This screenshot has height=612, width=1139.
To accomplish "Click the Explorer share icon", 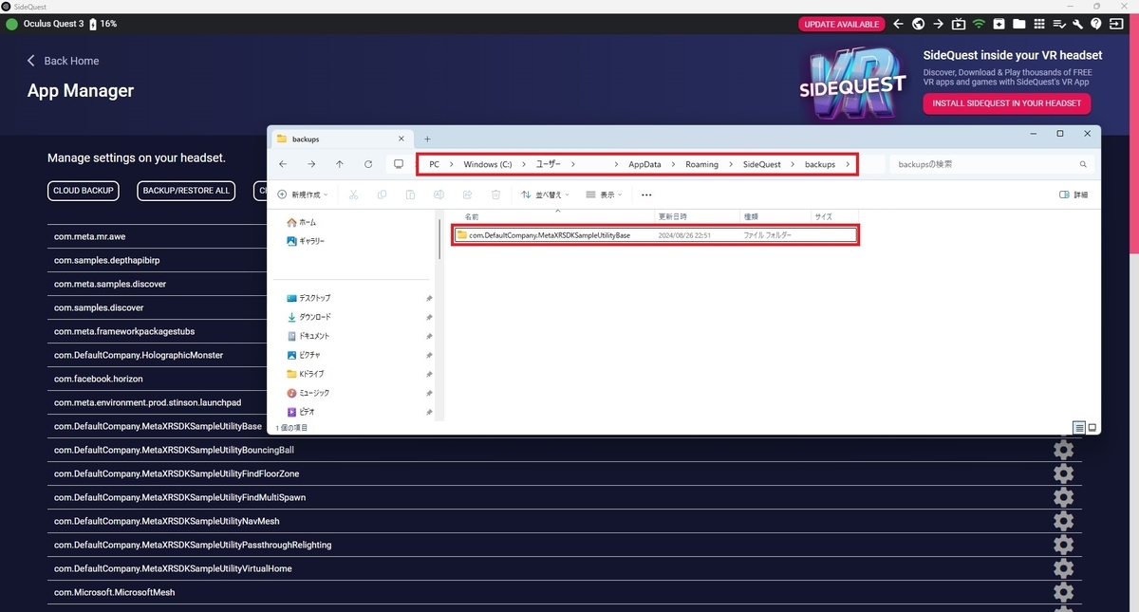I will point(467,195).
